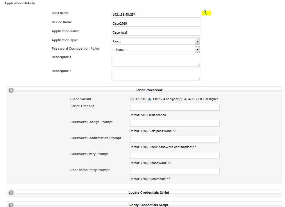Focus the User Name Entry Prompt field
Image resolution: width=285 pixels, height=207 pixels.
tap(175, 171)
